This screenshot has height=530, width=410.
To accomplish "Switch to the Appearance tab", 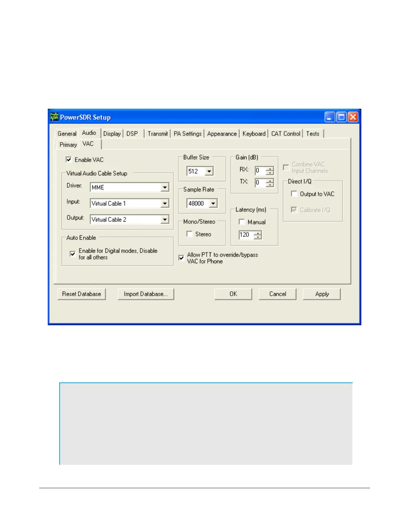I will (x=222, y=134).
